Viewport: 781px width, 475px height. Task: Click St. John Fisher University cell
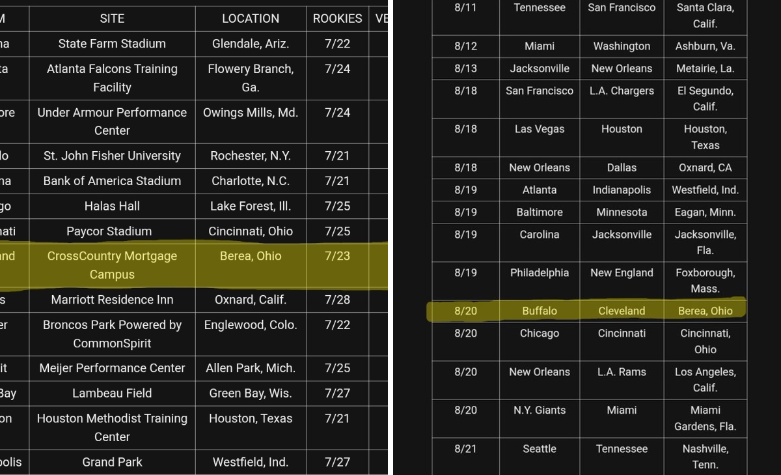point(112,156)
